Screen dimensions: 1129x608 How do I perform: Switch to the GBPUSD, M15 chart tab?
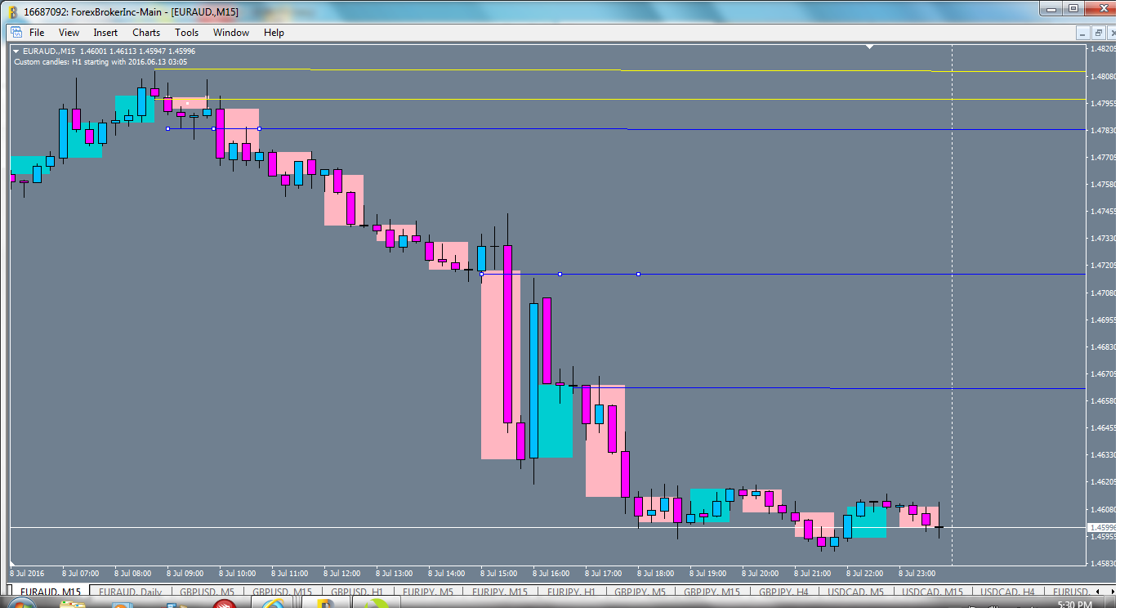(x=282, y=591)
